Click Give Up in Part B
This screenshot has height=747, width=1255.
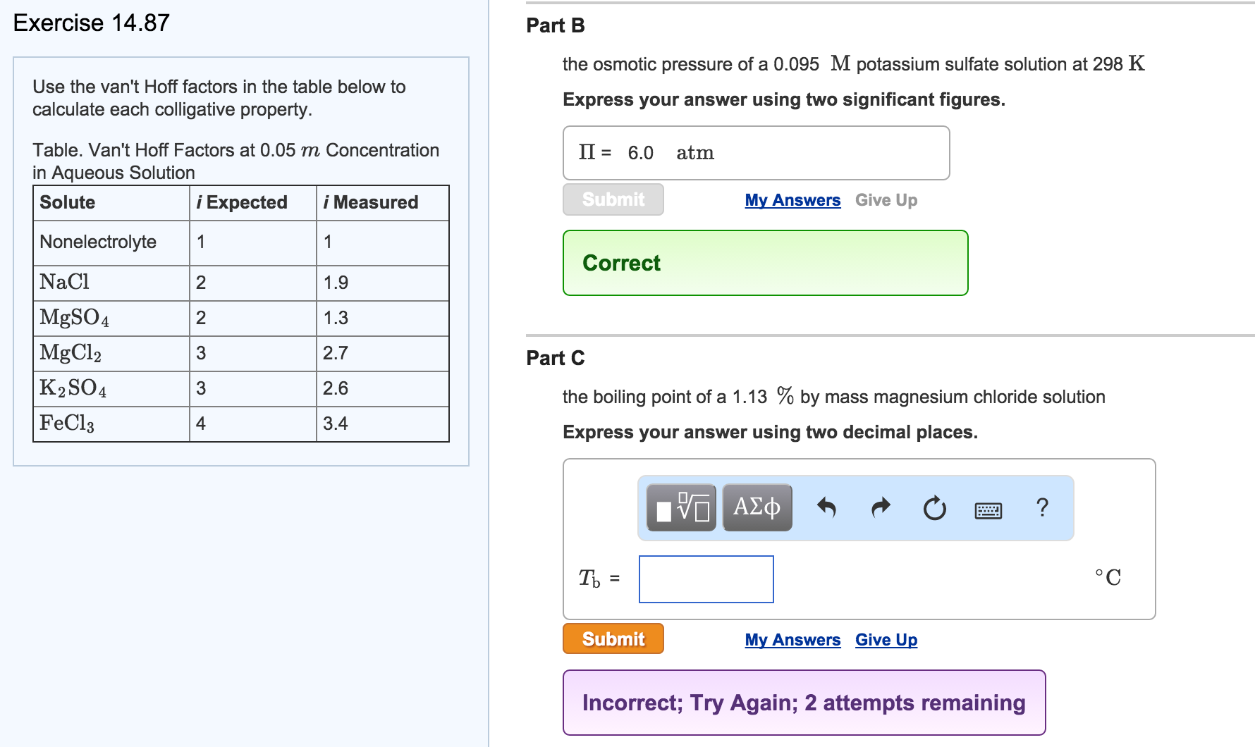(x=886, y=199)
